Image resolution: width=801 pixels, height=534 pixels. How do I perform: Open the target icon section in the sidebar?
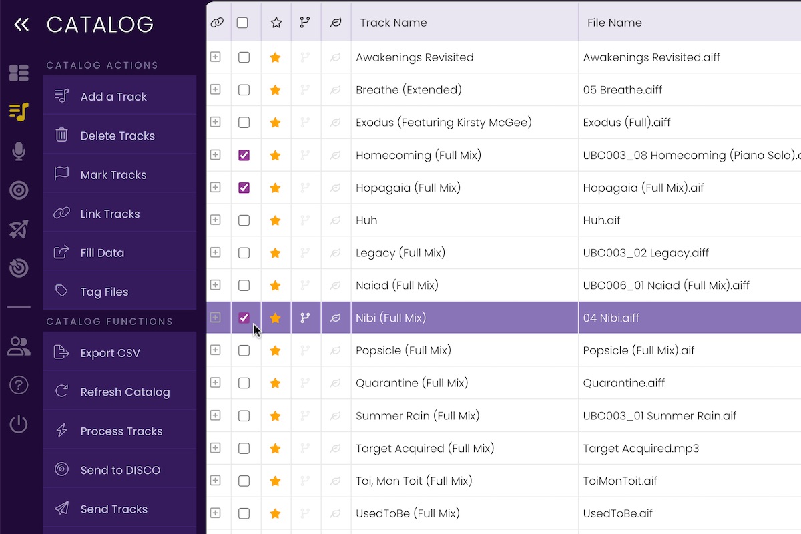pyautogui.click(x=19, y=190)
